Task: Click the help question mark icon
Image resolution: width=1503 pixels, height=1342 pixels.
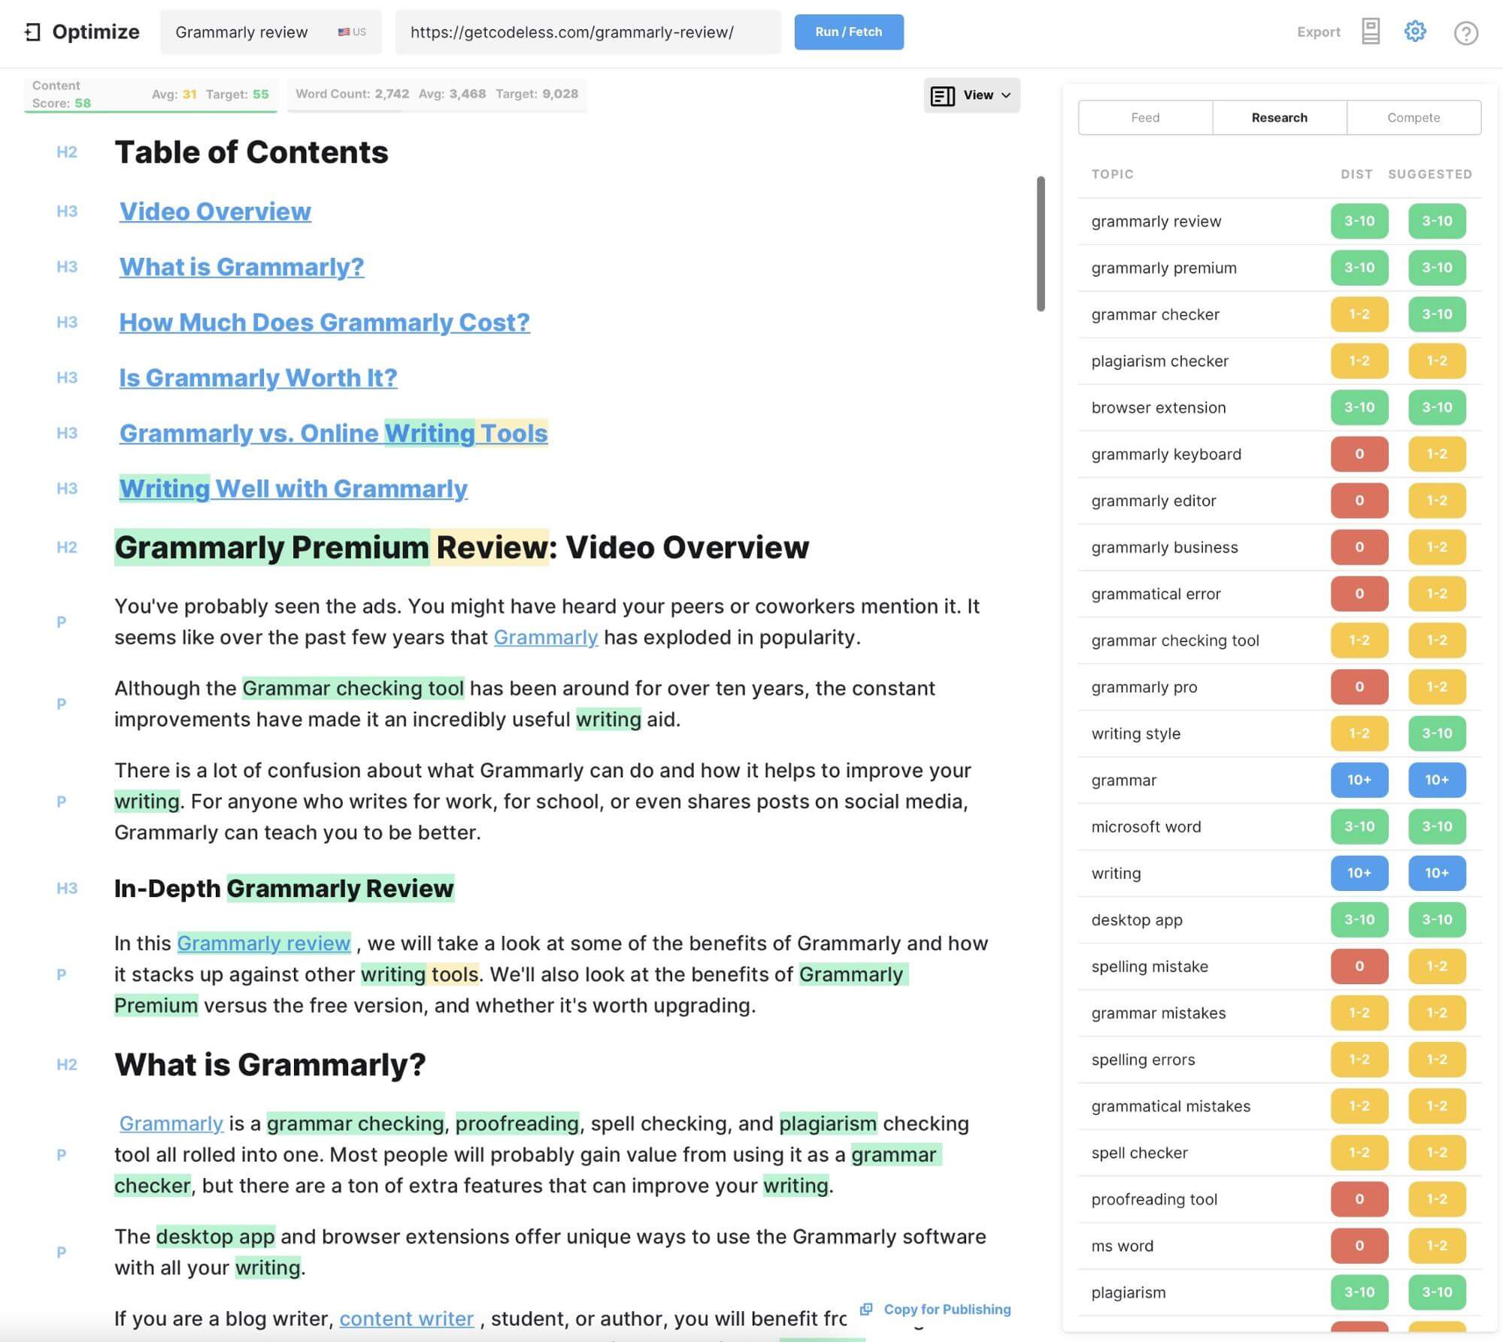Action: (1465, 33)
